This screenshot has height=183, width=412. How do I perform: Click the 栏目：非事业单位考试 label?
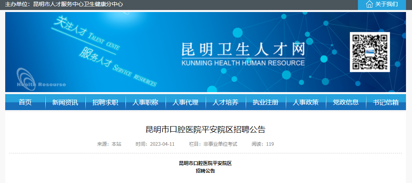[x=213, y=144]
